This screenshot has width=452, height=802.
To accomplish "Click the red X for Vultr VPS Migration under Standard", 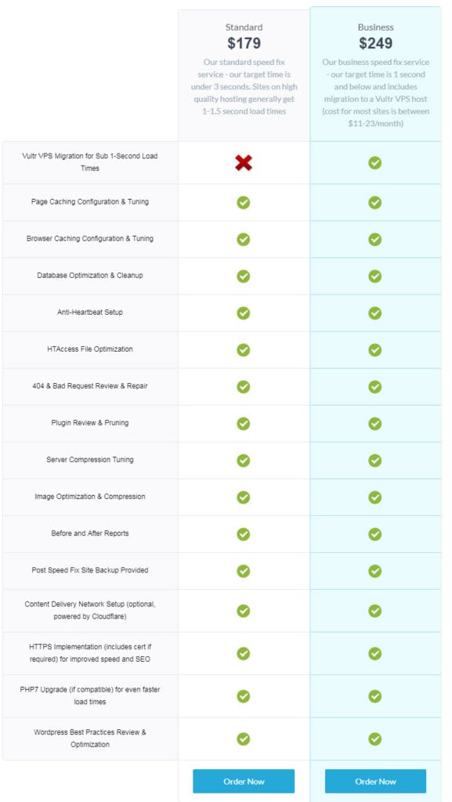I will pos(244,163).
